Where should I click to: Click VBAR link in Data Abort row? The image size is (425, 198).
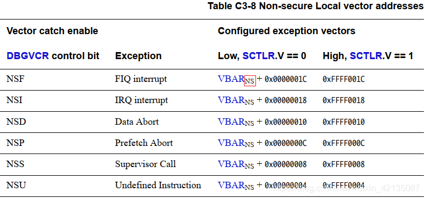tap(231, 122)
